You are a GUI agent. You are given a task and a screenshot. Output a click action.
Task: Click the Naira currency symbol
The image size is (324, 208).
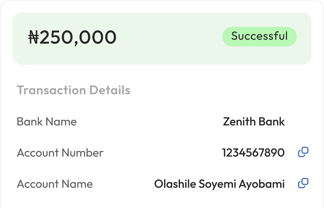[x=33, y=37]
